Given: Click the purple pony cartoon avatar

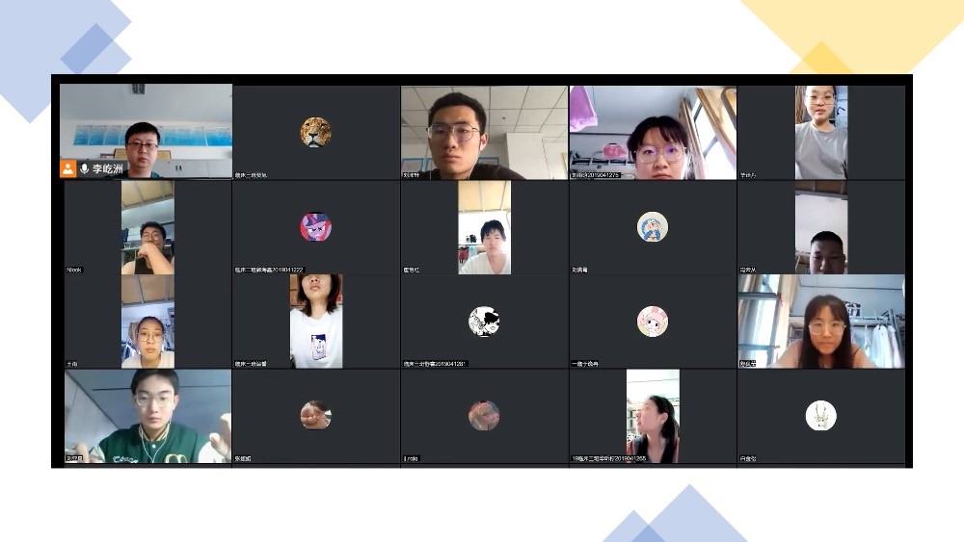Looking at the screenshot, I should pyautogui.click(x=315, y=226).
